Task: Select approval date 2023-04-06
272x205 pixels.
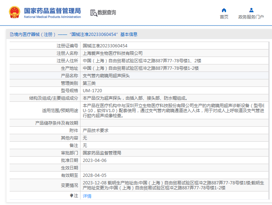Action: coord(95,161)
